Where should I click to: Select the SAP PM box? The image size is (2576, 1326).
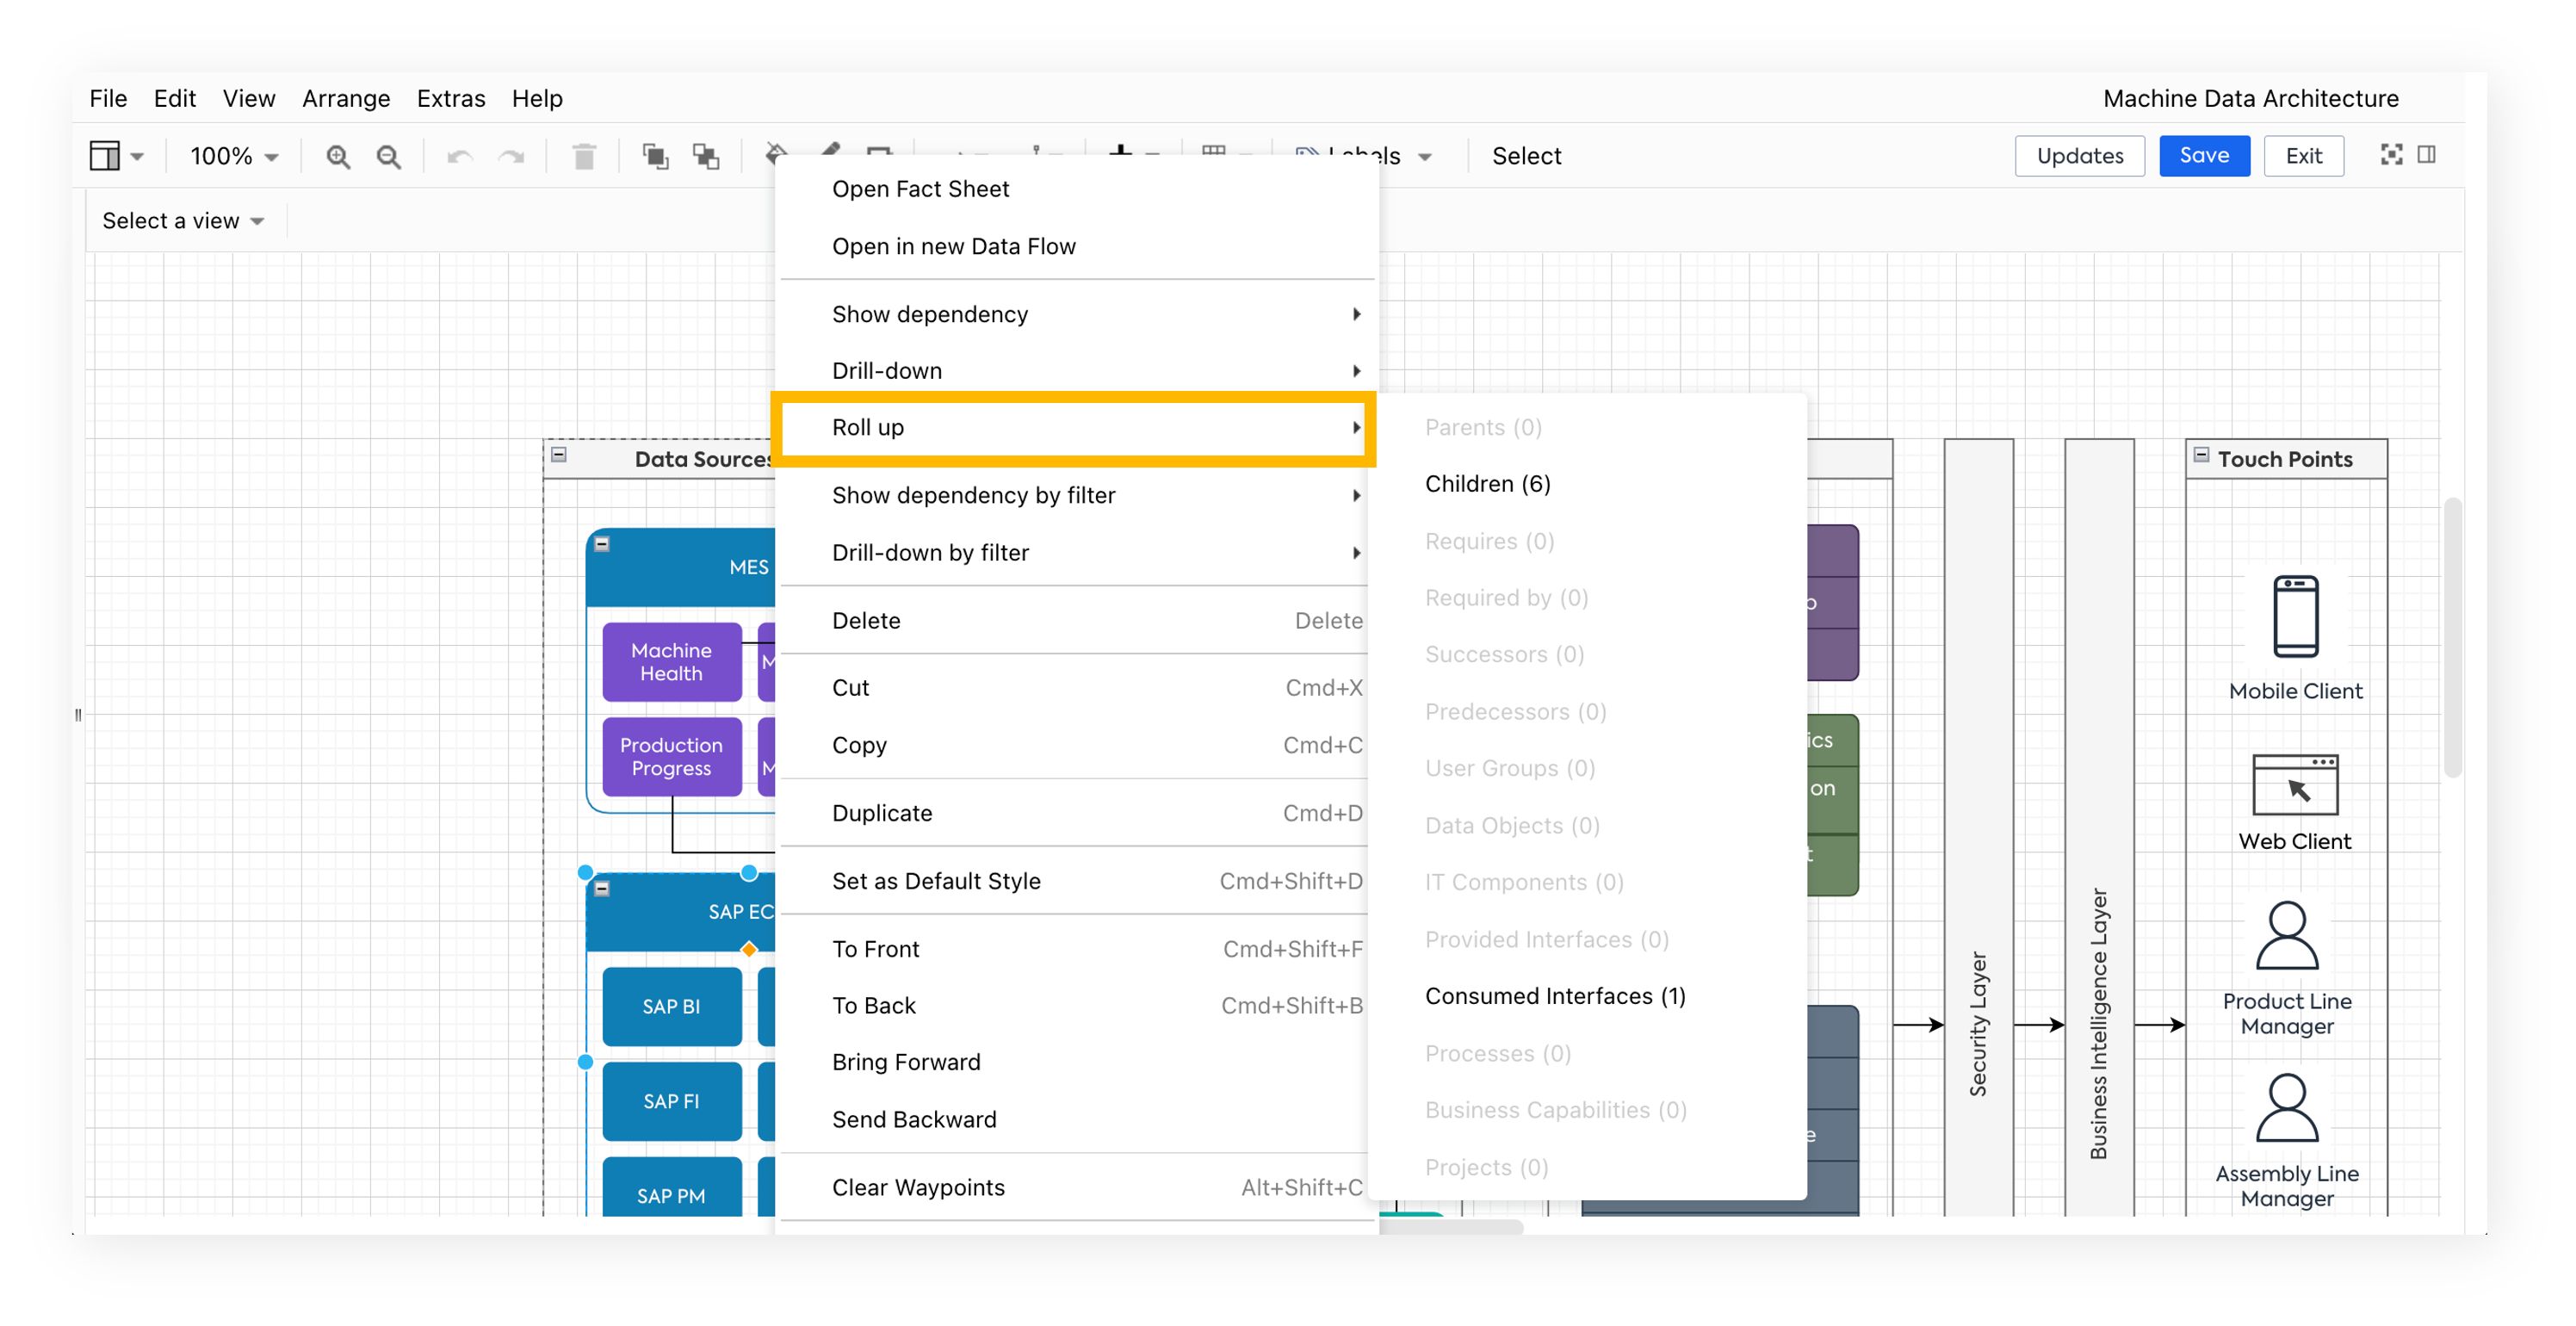(672, 1187)
